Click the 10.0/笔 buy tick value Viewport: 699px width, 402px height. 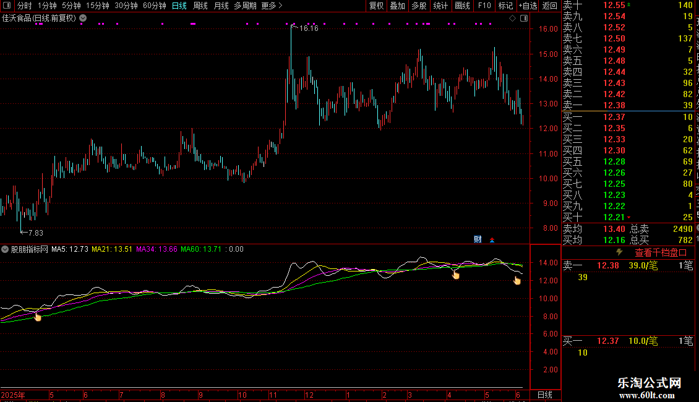coord(643,341)
